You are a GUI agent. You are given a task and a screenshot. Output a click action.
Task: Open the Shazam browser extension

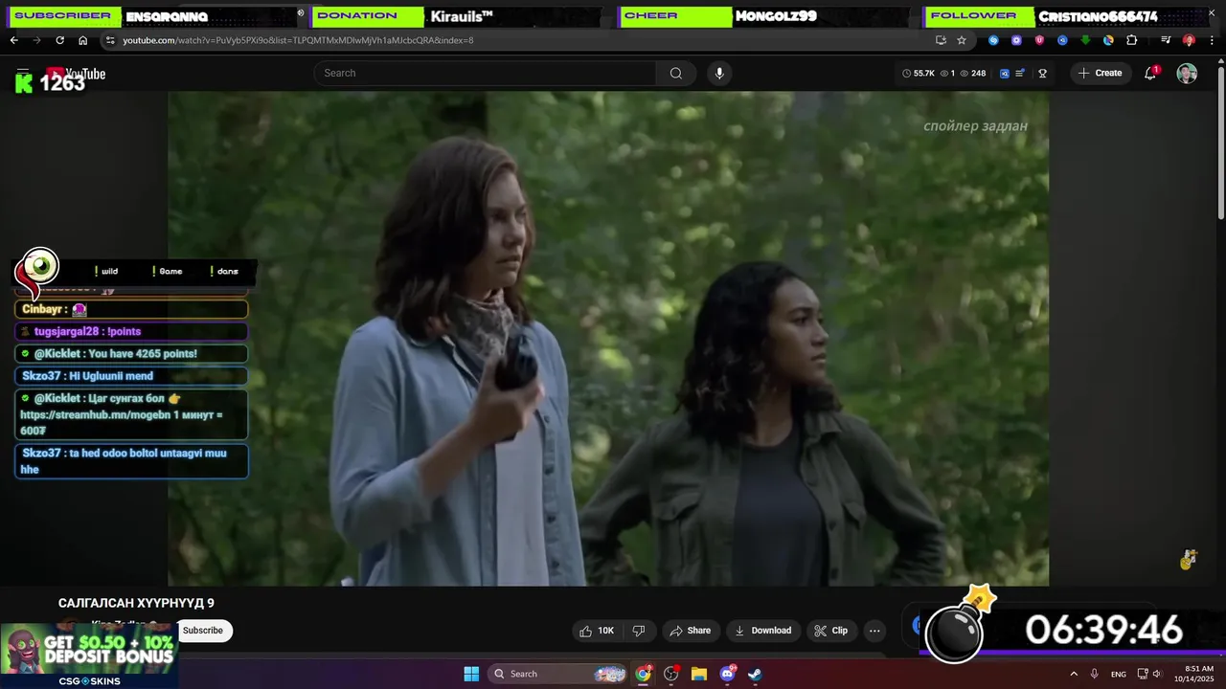(x=993, y=40)
